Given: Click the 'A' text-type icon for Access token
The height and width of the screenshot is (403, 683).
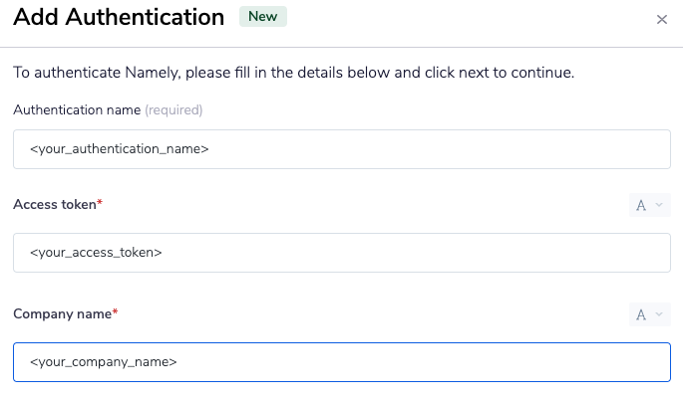Looking at the screenshot, I should [641, 206].
